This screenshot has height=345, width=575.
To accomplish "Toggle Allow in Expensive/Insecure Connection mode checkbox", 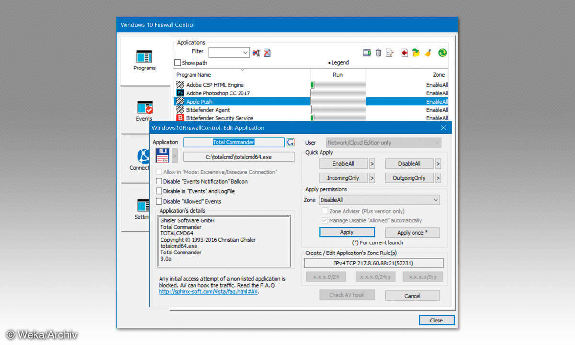I will tap(159, 172).
